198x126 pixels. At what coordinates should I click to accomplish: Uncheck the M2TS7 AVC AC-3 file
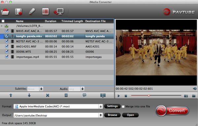7,41
